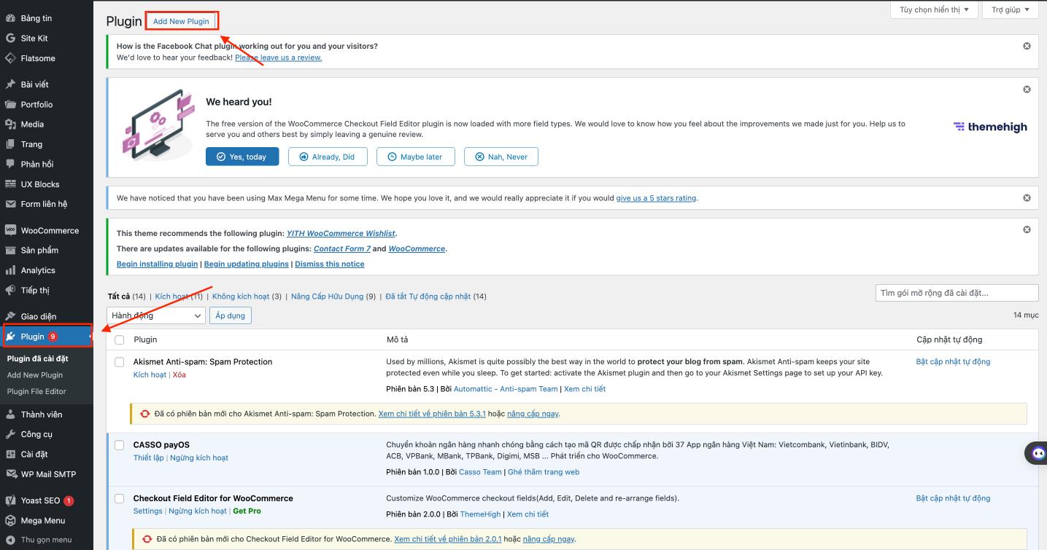1047x550 pixels.
Task: Open Giao diện appearance brush icon
Action: [10, 316]
